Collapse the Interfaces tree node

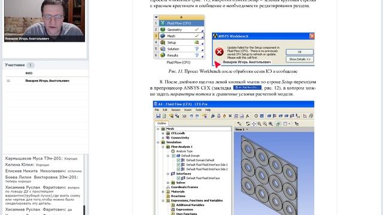coord(168,174)
